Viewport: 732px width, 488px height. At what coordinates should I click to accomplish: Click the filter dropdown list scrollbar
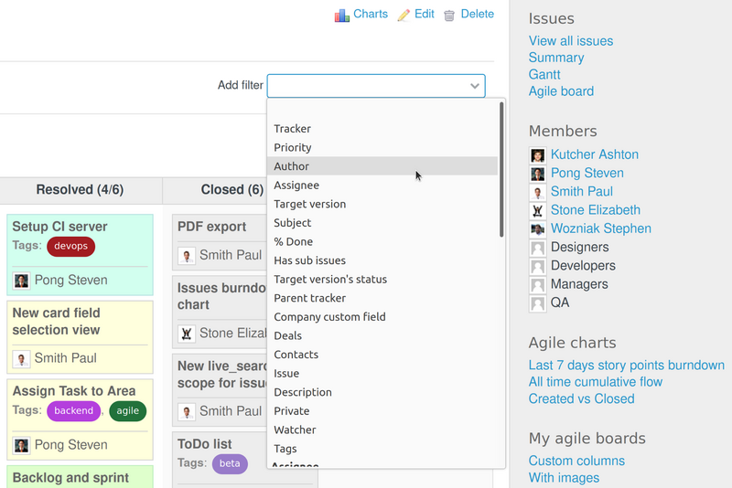pos(501,169)
